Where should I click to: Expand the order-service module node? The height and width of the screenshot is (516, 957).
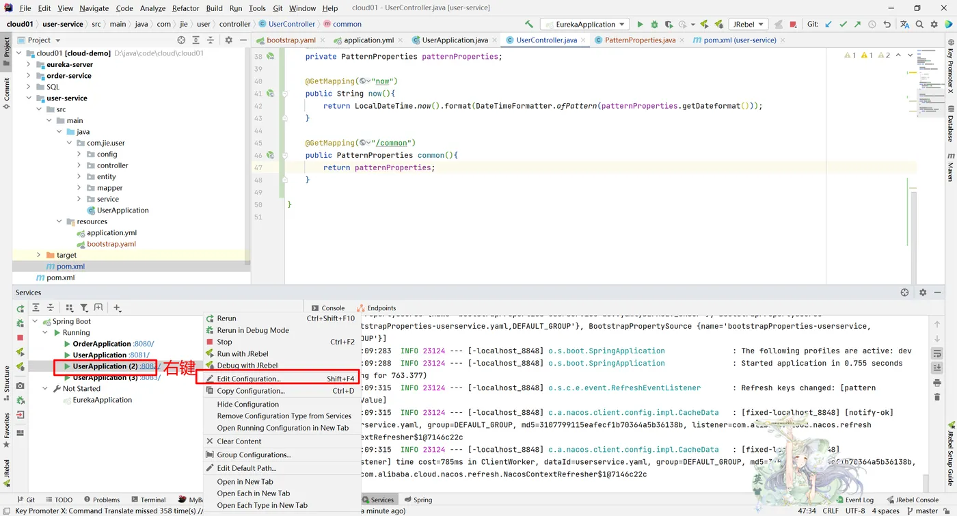(29, 76)
